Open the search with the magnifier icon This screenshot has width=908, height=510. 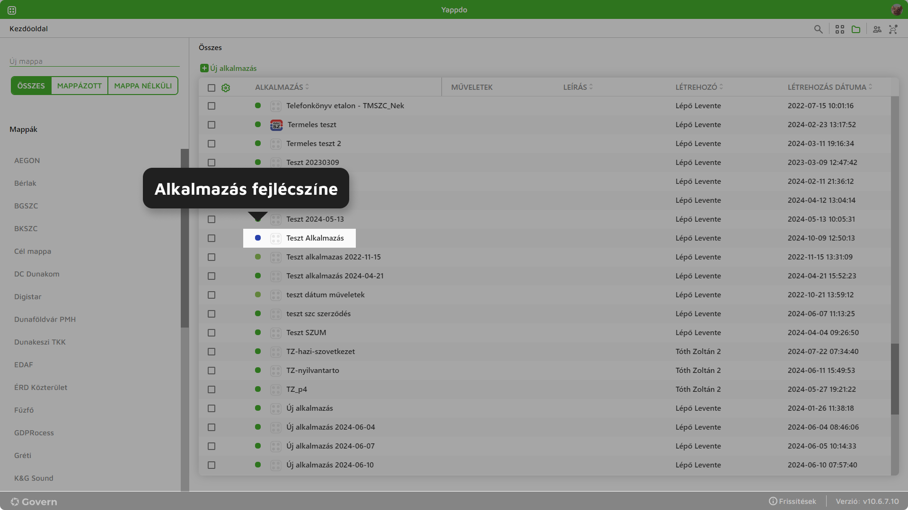819,29
